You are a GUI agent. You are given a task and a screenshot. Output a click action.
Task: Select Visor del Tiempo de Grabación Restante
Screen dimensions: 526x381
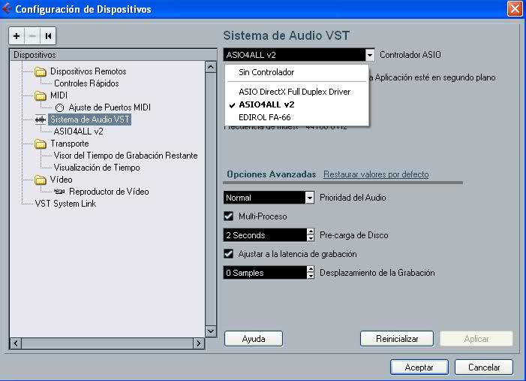pyautogui.click(x=125, y=156)
